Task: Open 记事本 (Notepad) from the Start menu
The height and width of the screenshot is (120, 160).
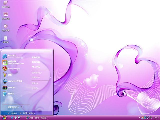Action: 11,94
